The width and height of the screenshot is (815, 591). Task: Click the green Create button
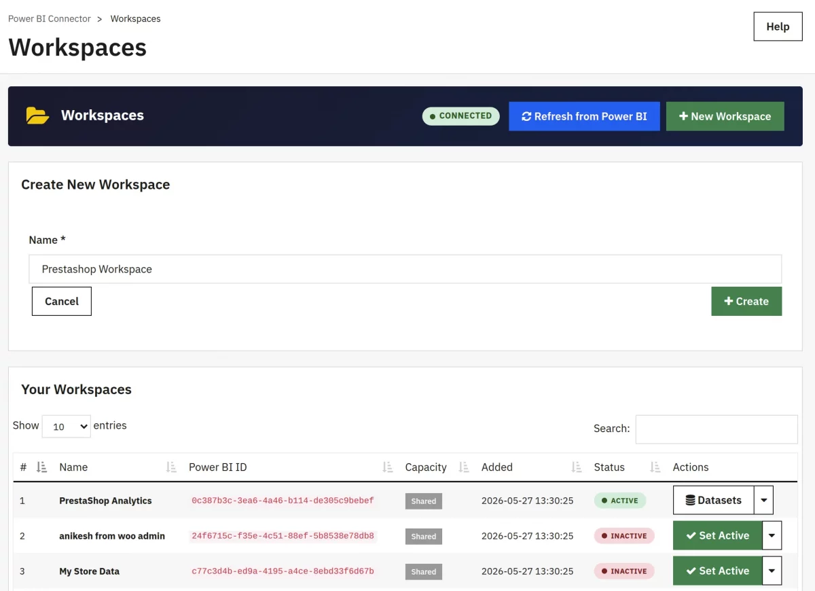point(746,302)
